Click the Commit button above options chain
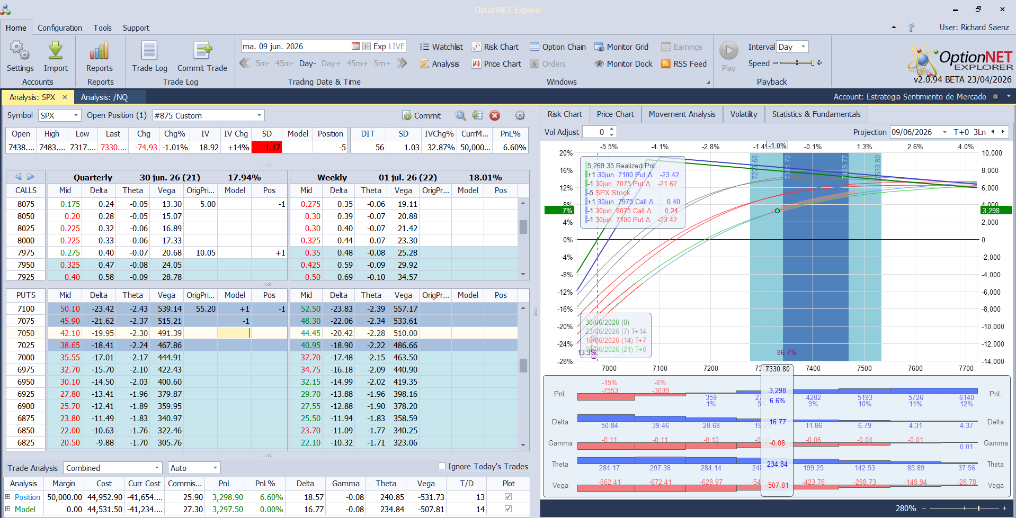 click(x=422, y=115)
